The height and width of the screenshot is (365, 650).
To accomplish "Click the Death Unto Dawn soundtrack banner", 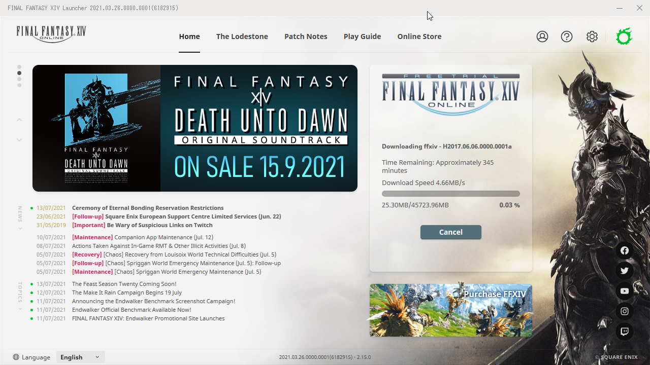I will 194,128.
